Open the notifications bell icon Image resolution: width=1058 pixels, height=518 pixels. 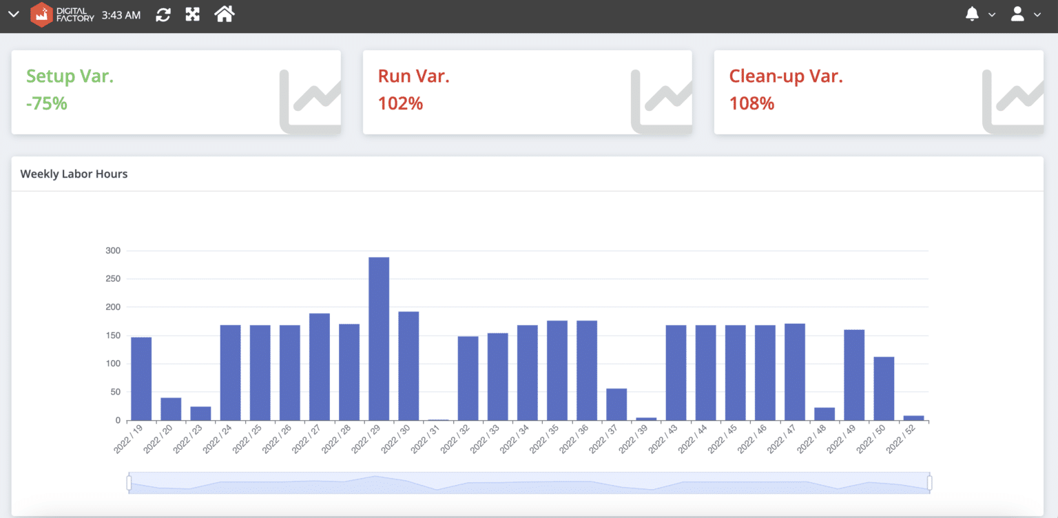point(972,14)
